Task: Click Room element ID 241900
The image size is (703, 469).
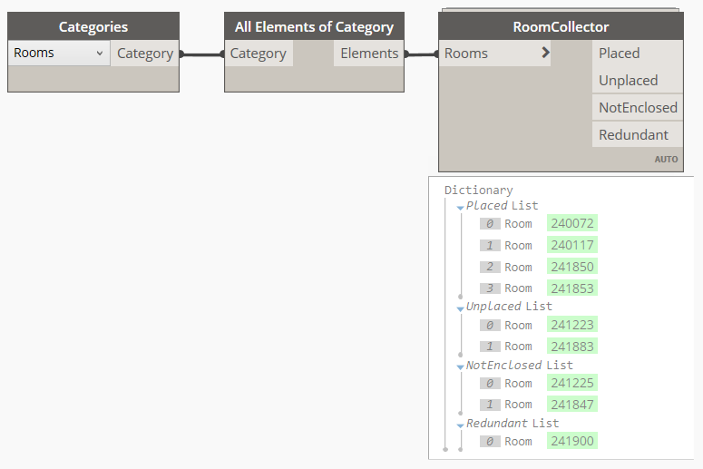Action: click(x=572, y=441)
